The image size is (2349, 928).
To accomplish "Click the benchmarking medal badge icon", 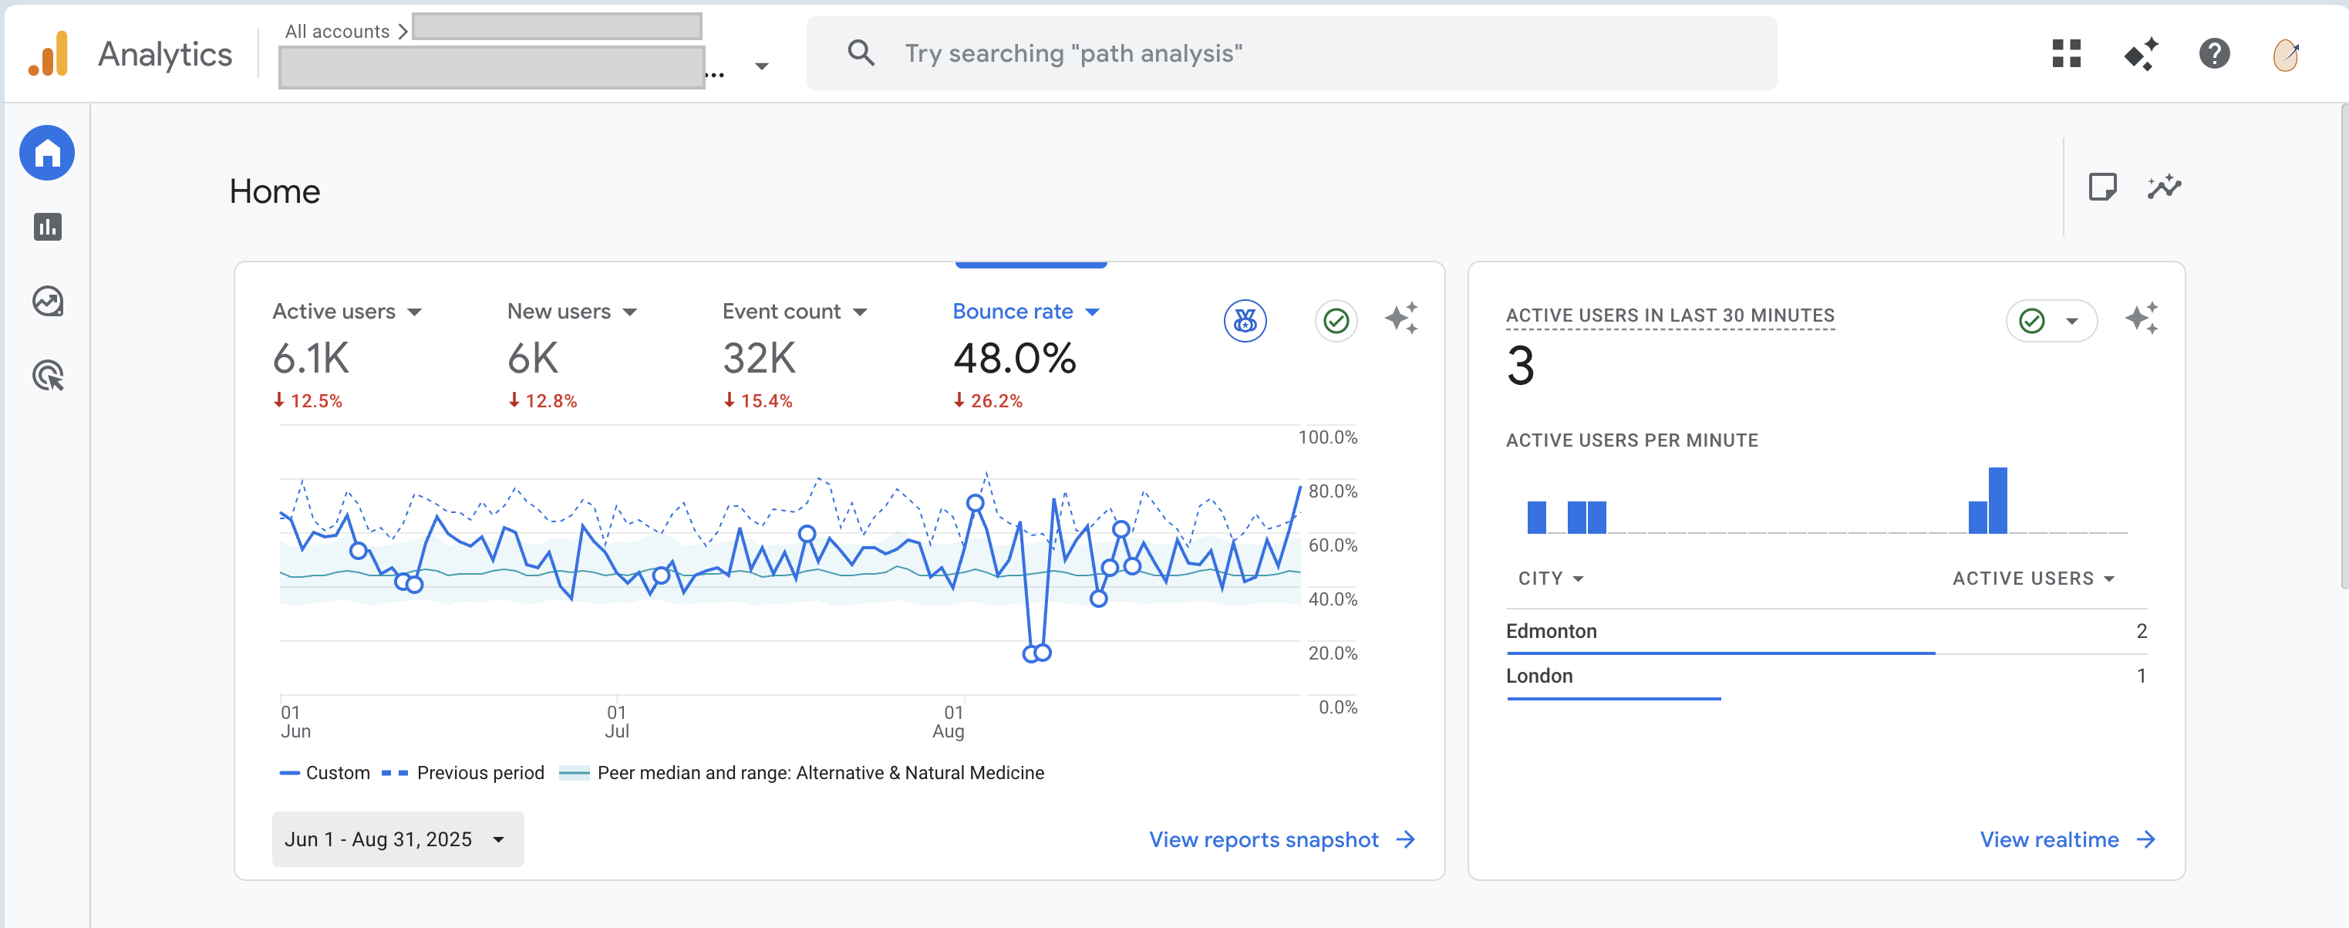I will [1245, 320].
